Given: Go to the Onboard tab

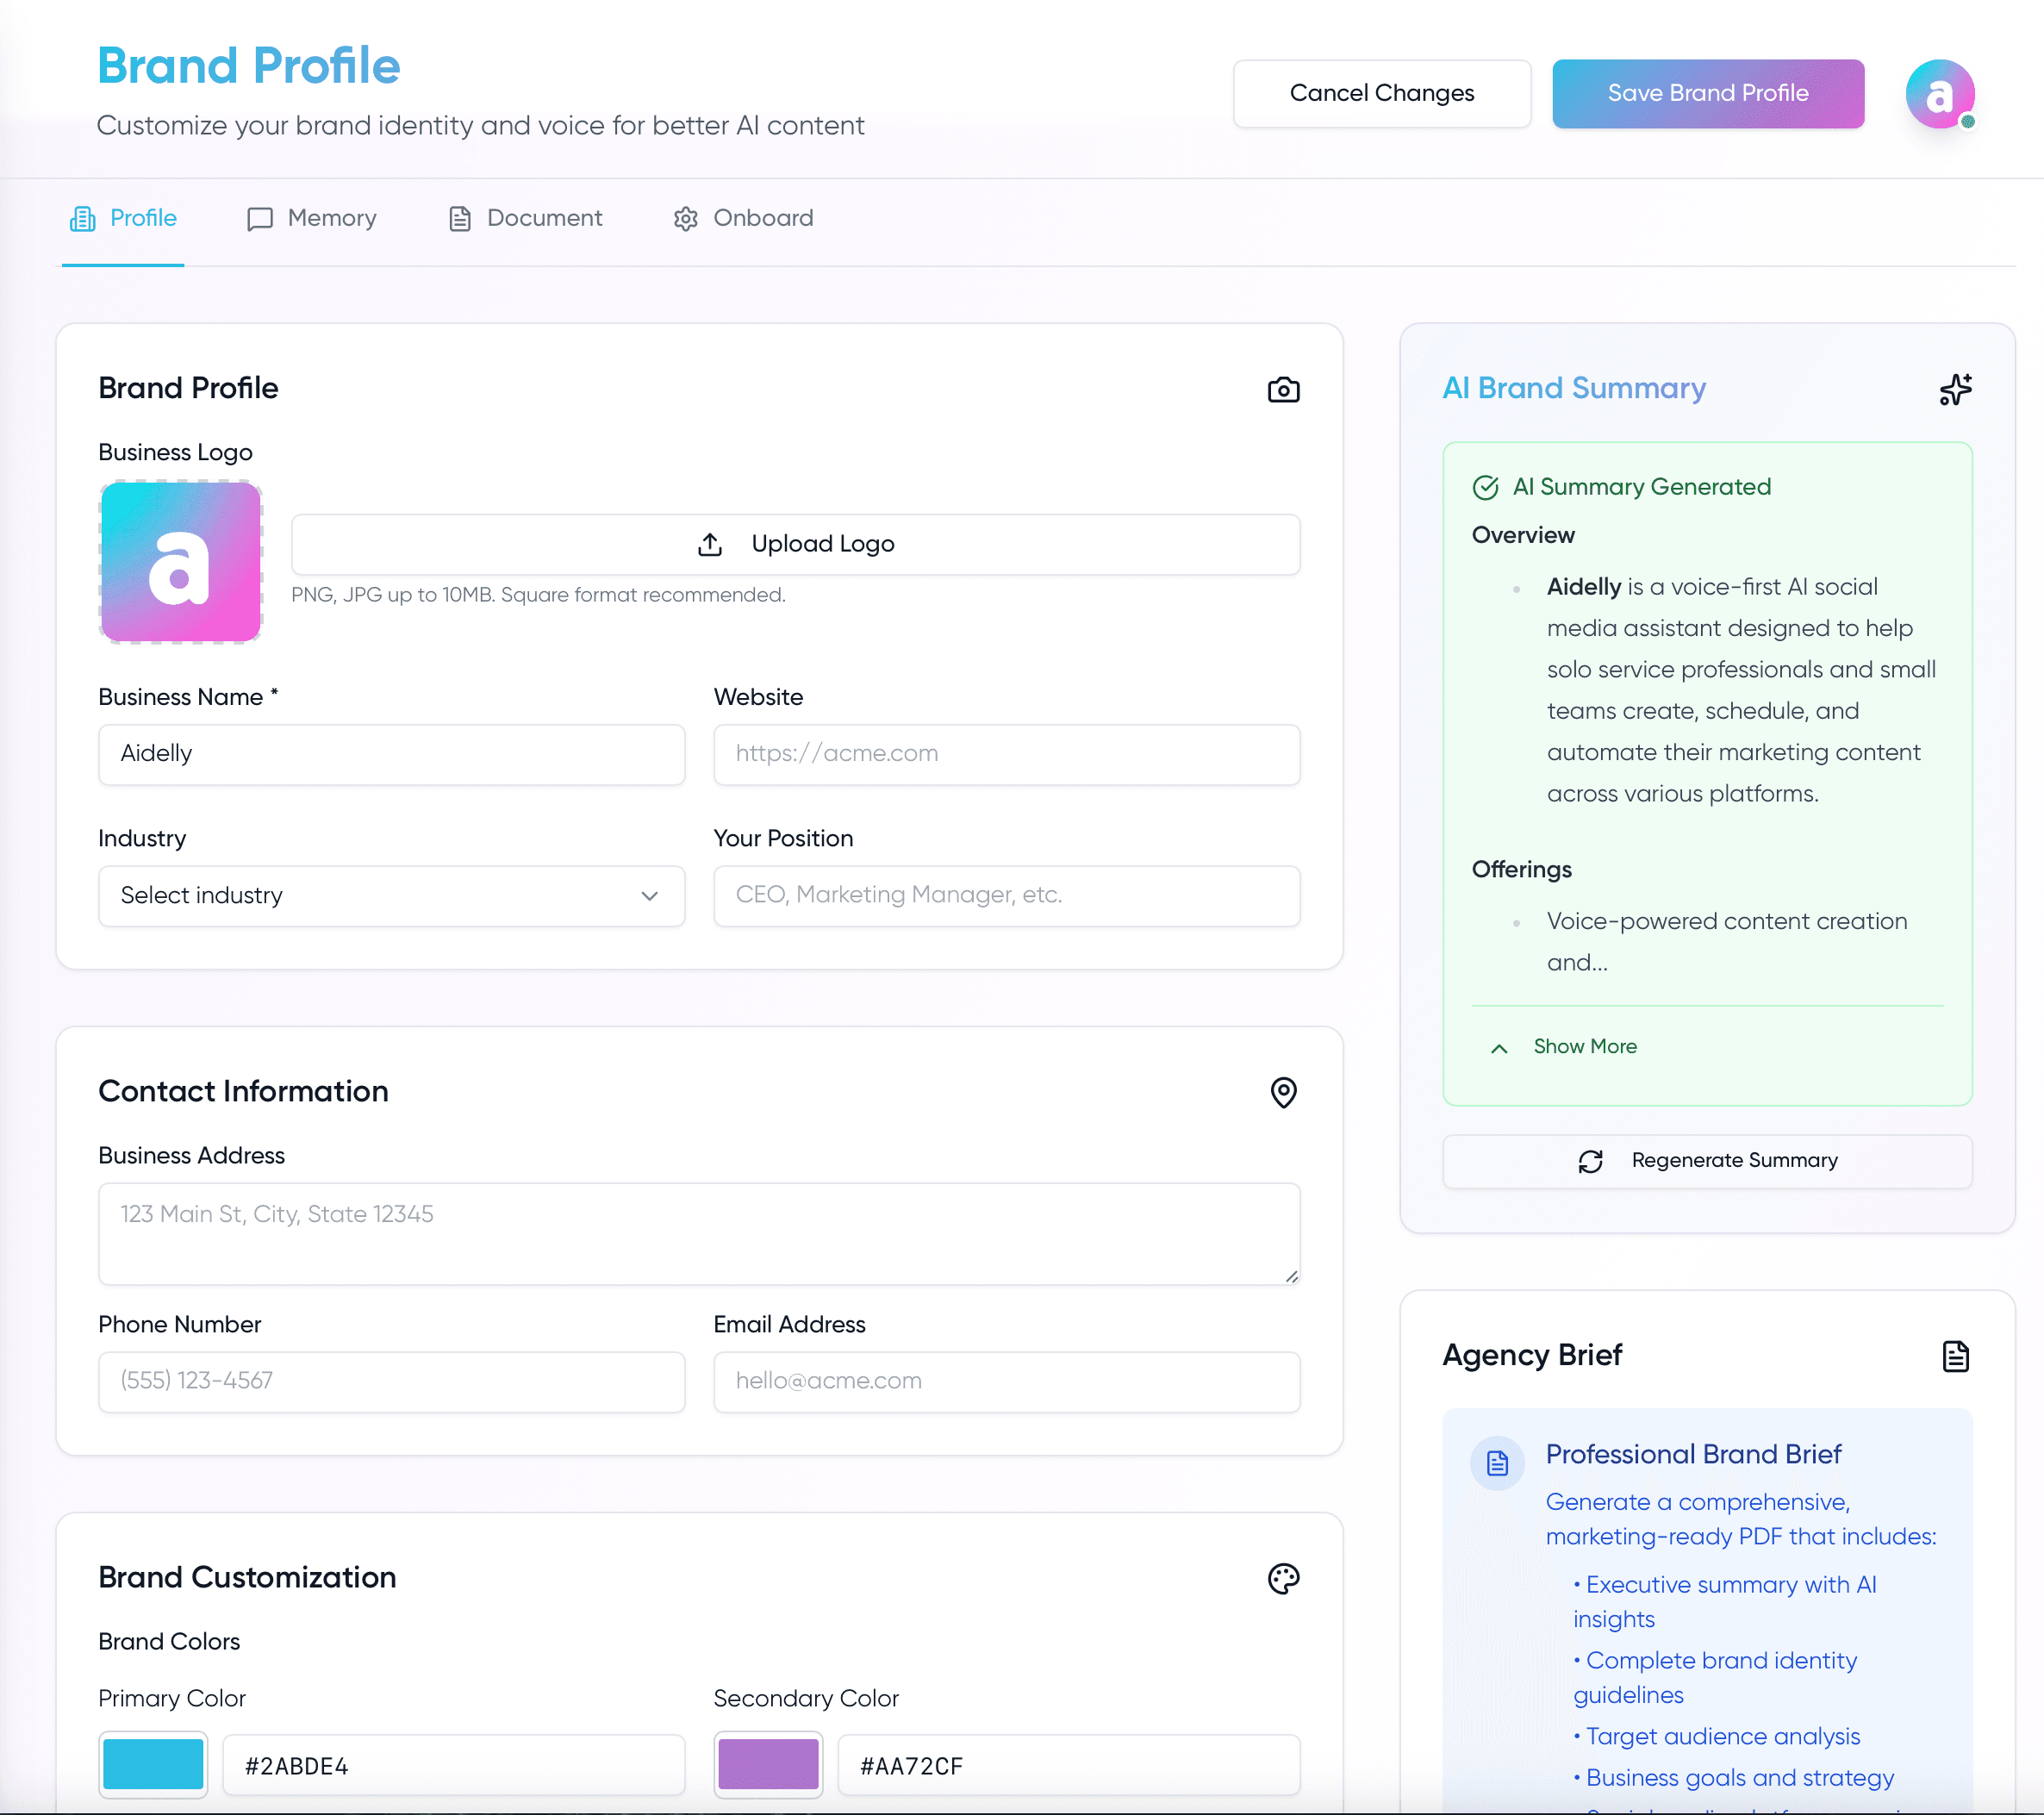Looking at the screenshot, I should 743,218.
